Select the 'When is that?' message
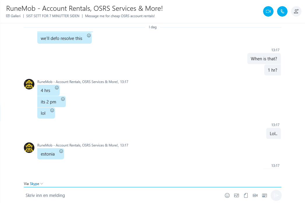 pyautogui.click(x=264, y=59)
